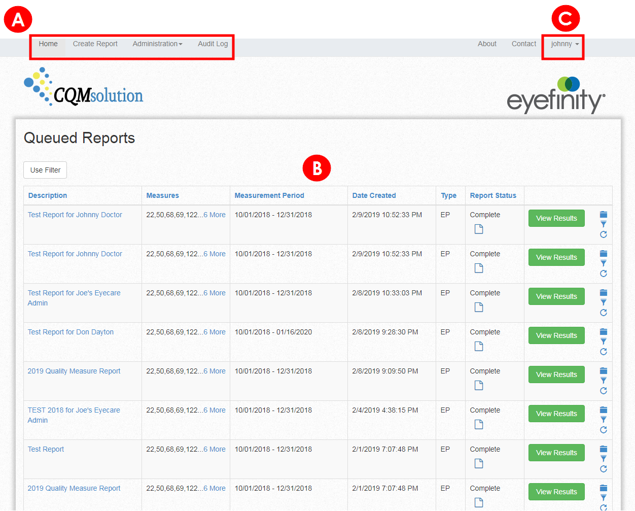Image resolution: width=635 pixels, height=511 pixels.
Task: Open the johnny user dropdown
Action: [x=564, y=44]
